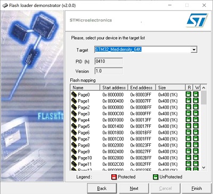
Task: Click the chip icon beside Page0
Action: [x=74, y=94]
